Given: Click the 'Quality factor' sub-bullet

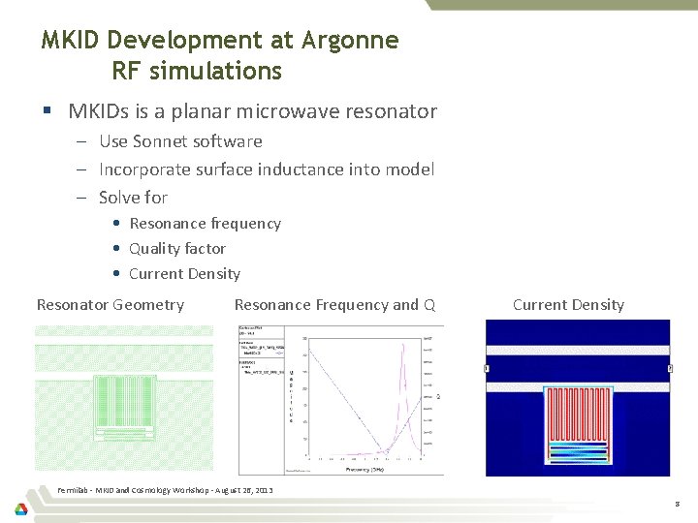Looking at the screenshot, I should (177, 249).
